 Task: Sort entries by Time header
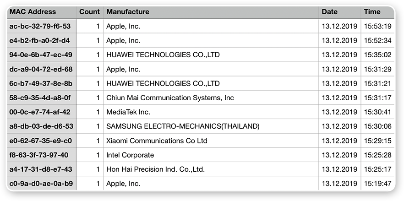click(372, 12)
